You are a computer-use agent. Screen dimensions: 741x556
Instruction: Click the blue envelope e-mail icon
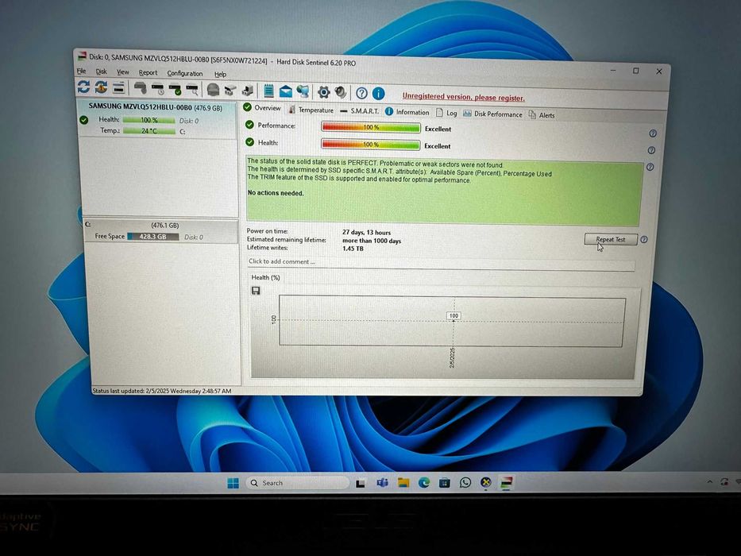[x=285, y=91]
